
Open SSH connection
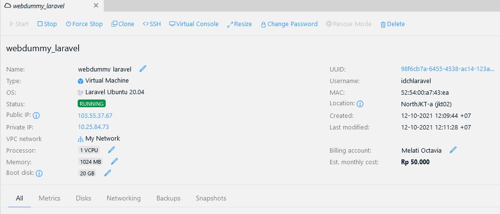(152, 24)
